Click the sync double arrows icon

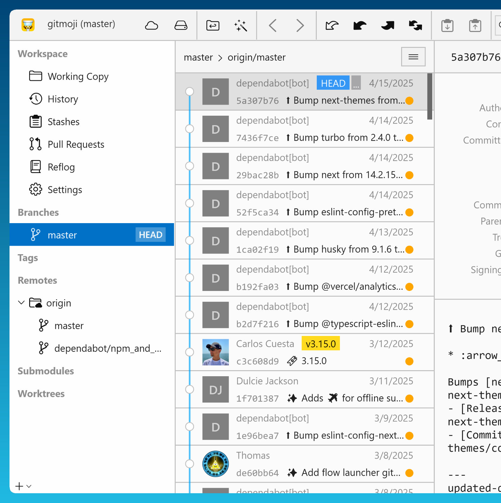(x=415, y=25)
